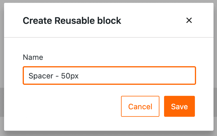
Task: Click the "Name" field label
Action: (33, 57)
